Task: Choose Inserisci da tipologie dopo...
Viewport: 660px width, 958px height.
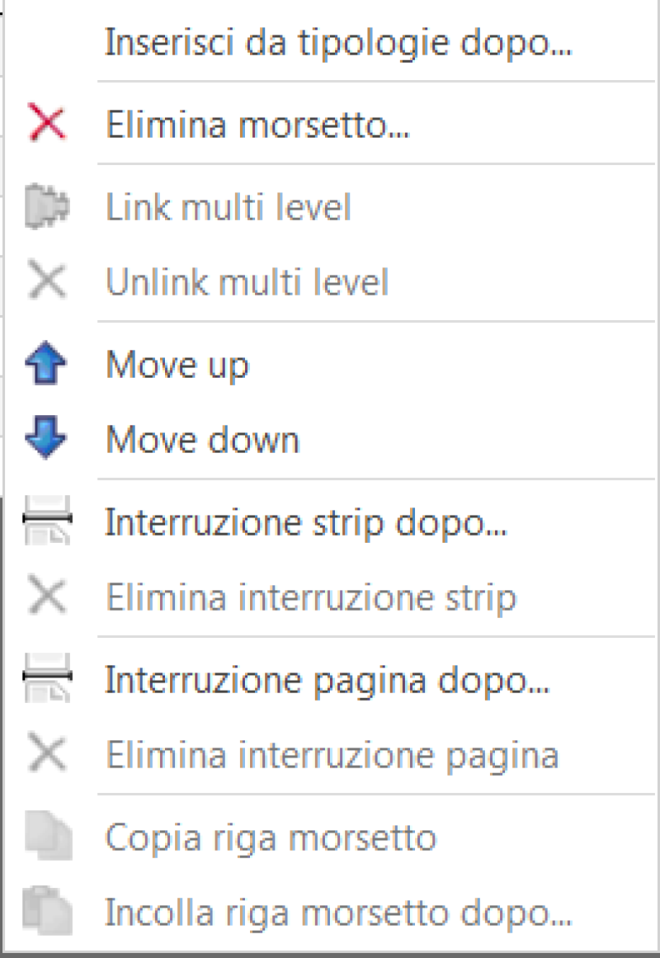Action: [338, 43]
